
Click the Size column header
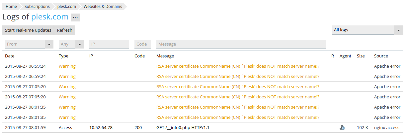point(361,56)
